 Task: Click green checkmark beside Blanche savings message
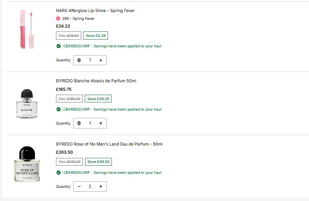click(59, 109)
